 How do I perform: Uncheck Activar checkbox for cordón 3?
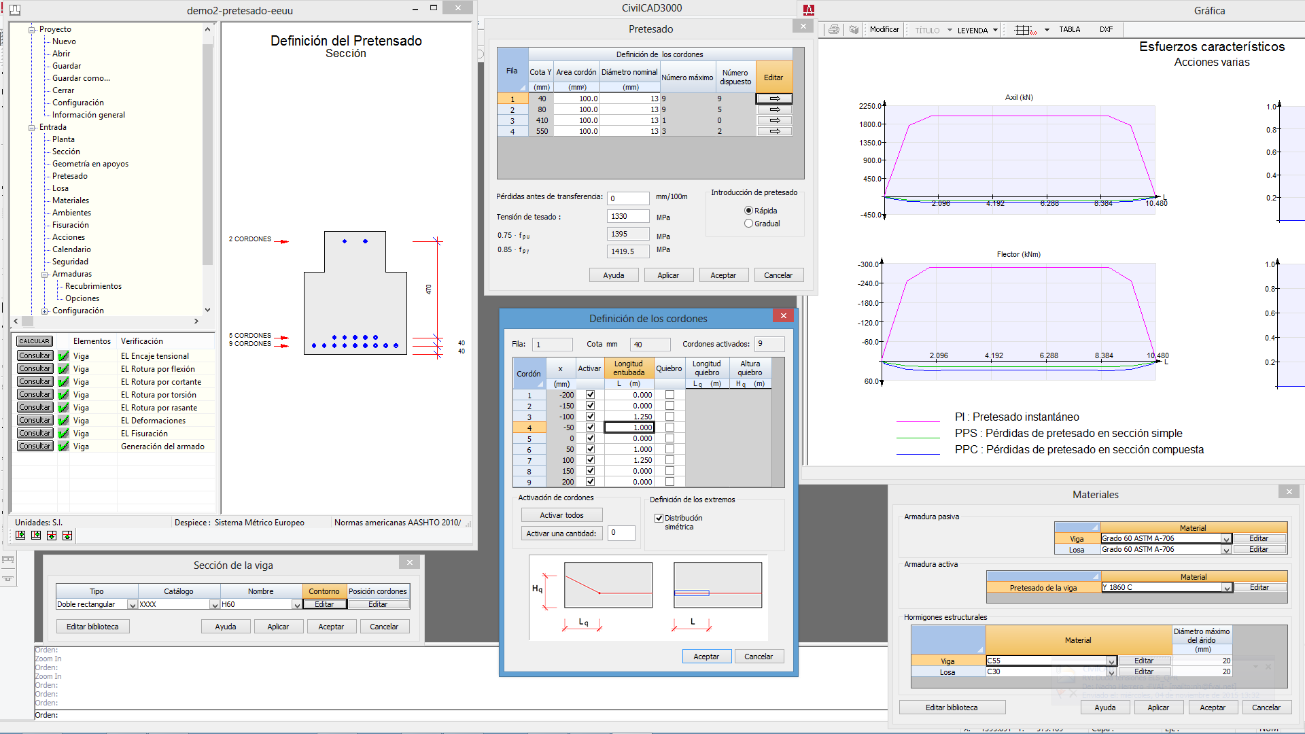pyautogui.click(x=590, y=417)
